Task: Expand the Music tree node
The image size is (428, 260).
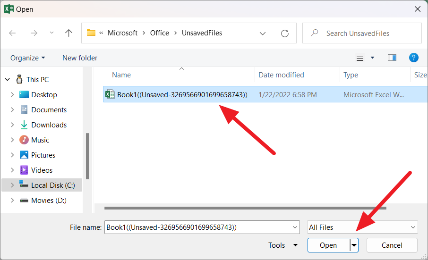Action: 12,140
